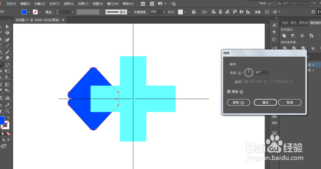The height and width of the screenshot is (169, 321).
Task: Select the Blend tool
Action: tap(7, 91)
